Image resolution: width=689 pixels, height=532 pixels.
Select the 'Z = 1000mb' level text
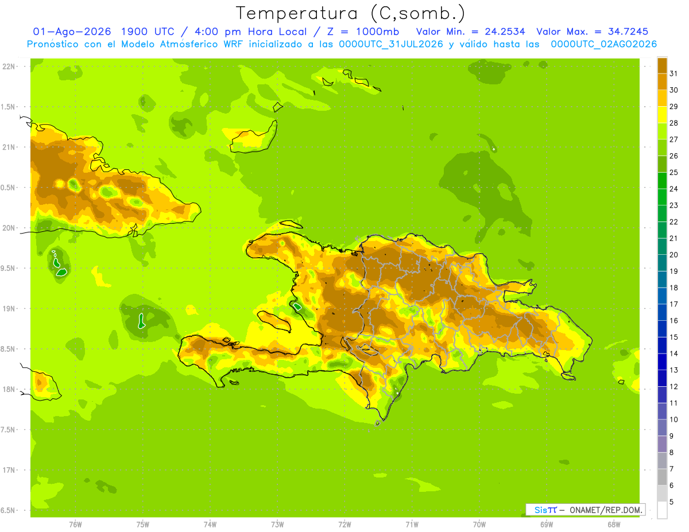click(x=364, y=32)
